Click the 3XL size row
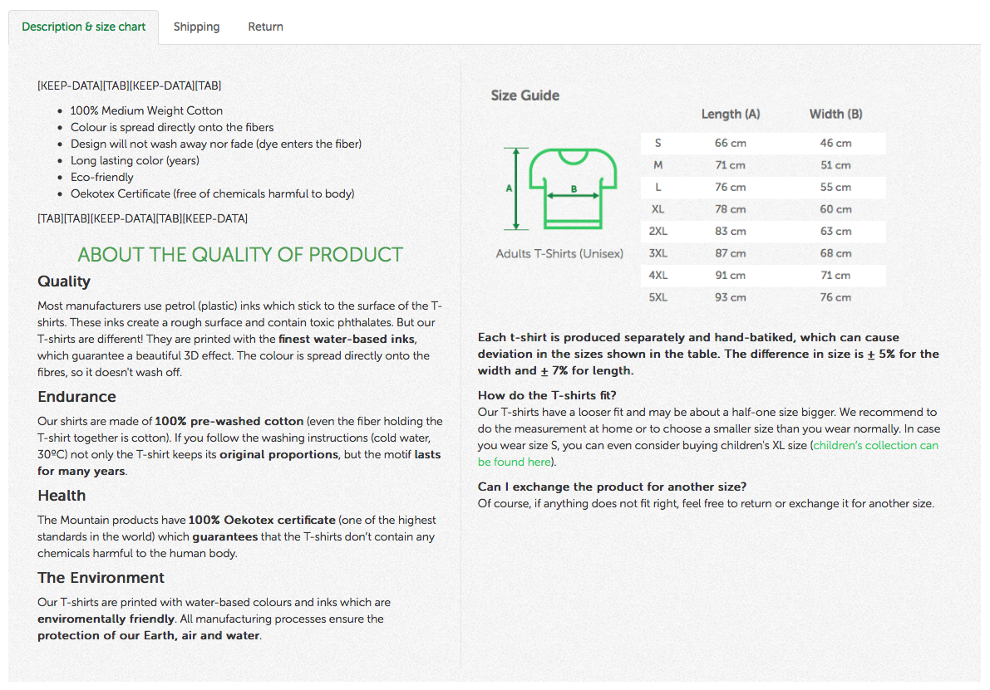Viewport: 990px width, 690px height. coord(763,253)
